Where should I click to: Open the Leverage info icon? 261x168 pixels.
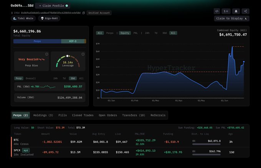pos(83,54)
